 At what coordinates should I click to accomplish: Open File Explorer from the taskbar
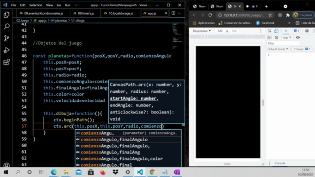pyautogui.click(x=66, y=172)
